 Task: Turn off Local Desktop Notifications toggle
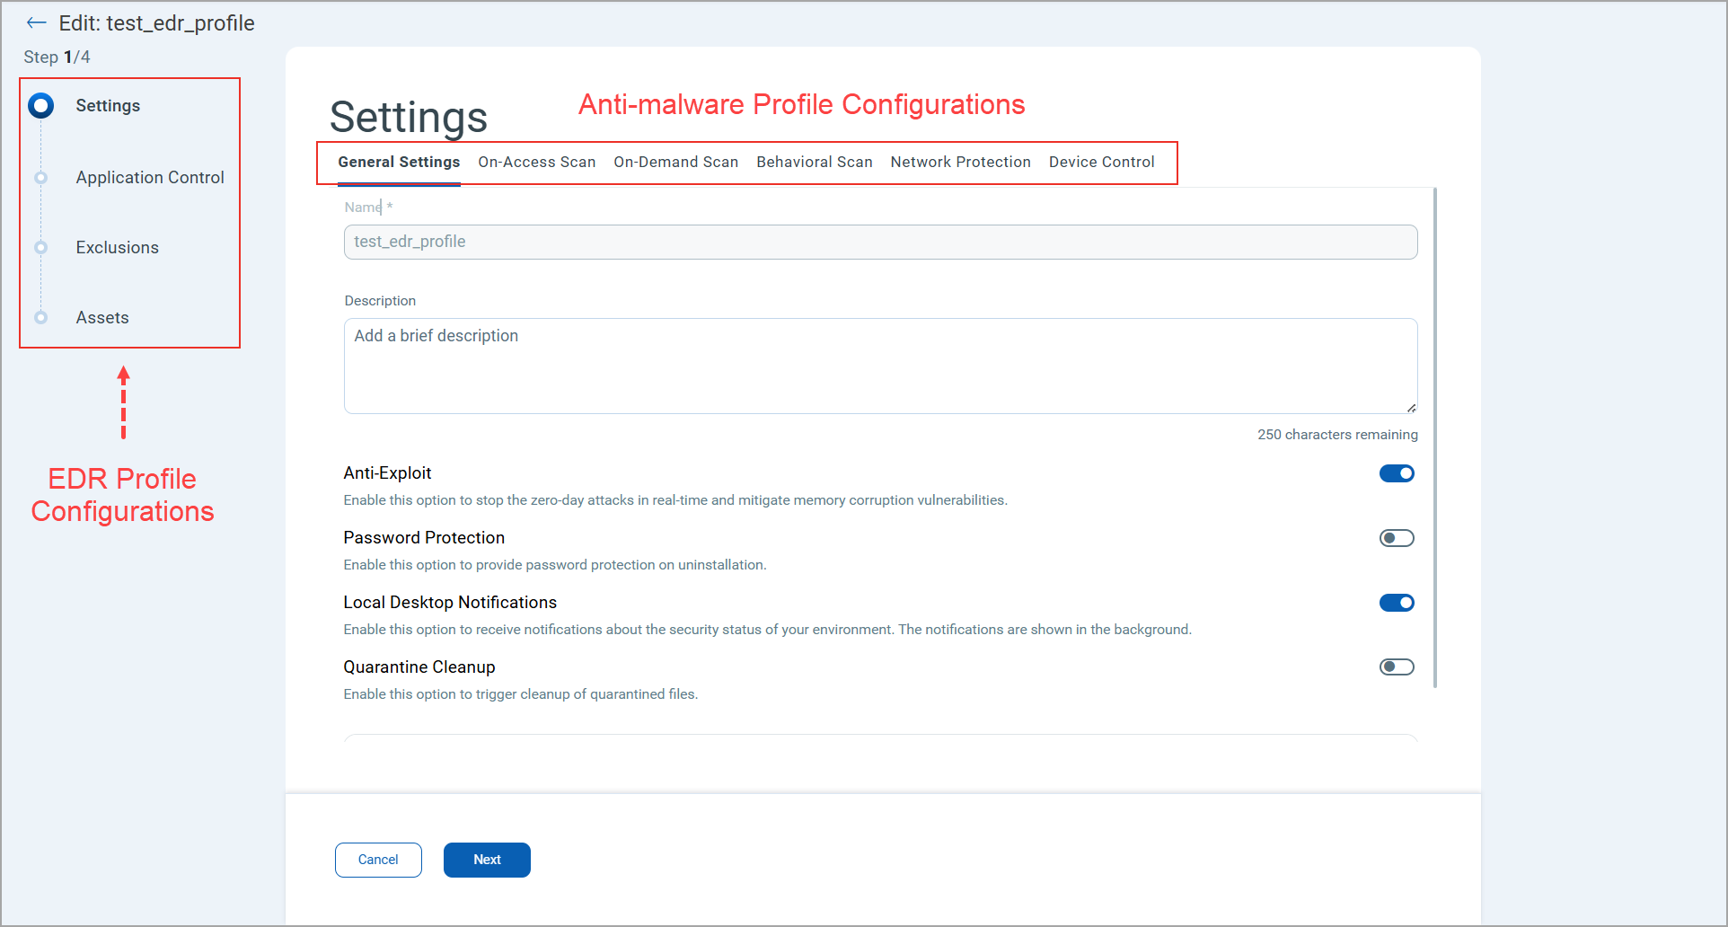pyautogui.click(x=1397, y=603)
